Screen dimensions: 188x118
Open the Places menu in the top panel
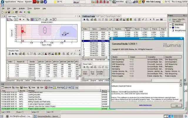click(x=20, y=2)
